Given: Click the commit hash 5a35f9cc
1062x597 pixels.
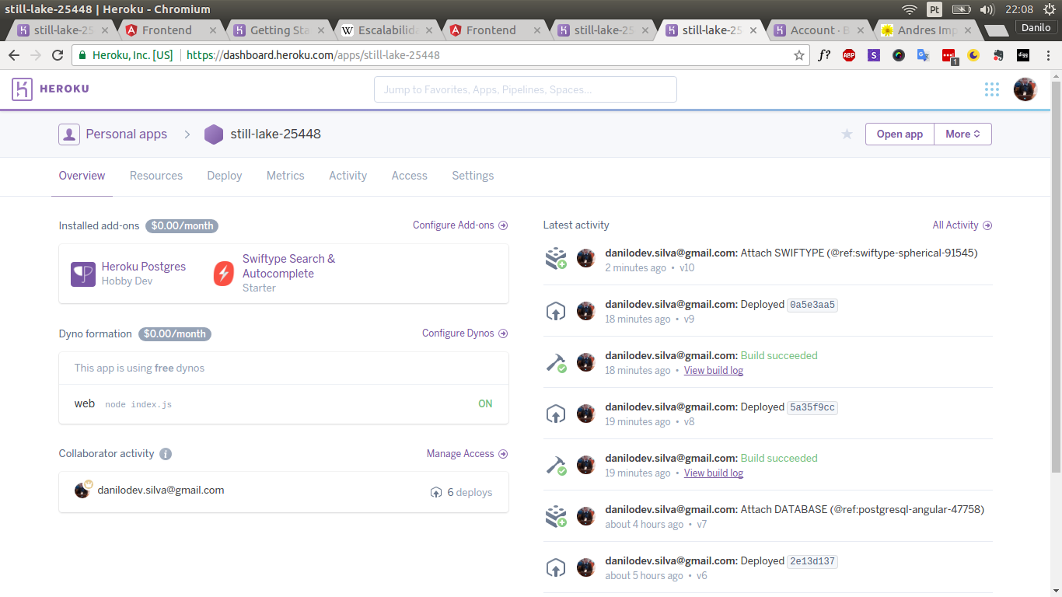Looking at the screenshot, I should (x=812, y=407).
